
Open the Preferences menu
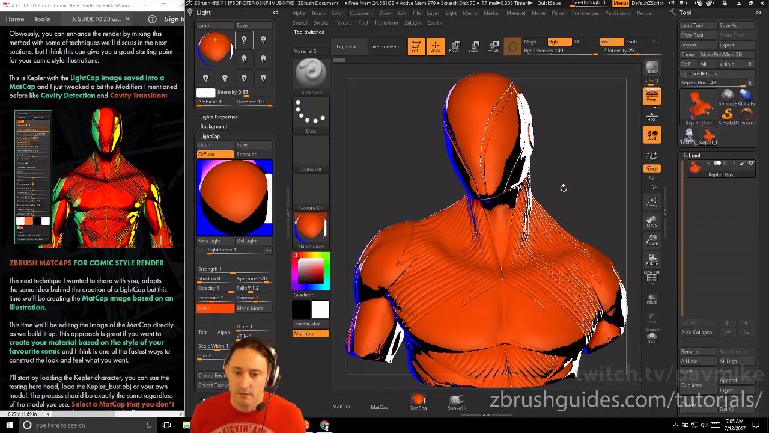click(585, 13)
